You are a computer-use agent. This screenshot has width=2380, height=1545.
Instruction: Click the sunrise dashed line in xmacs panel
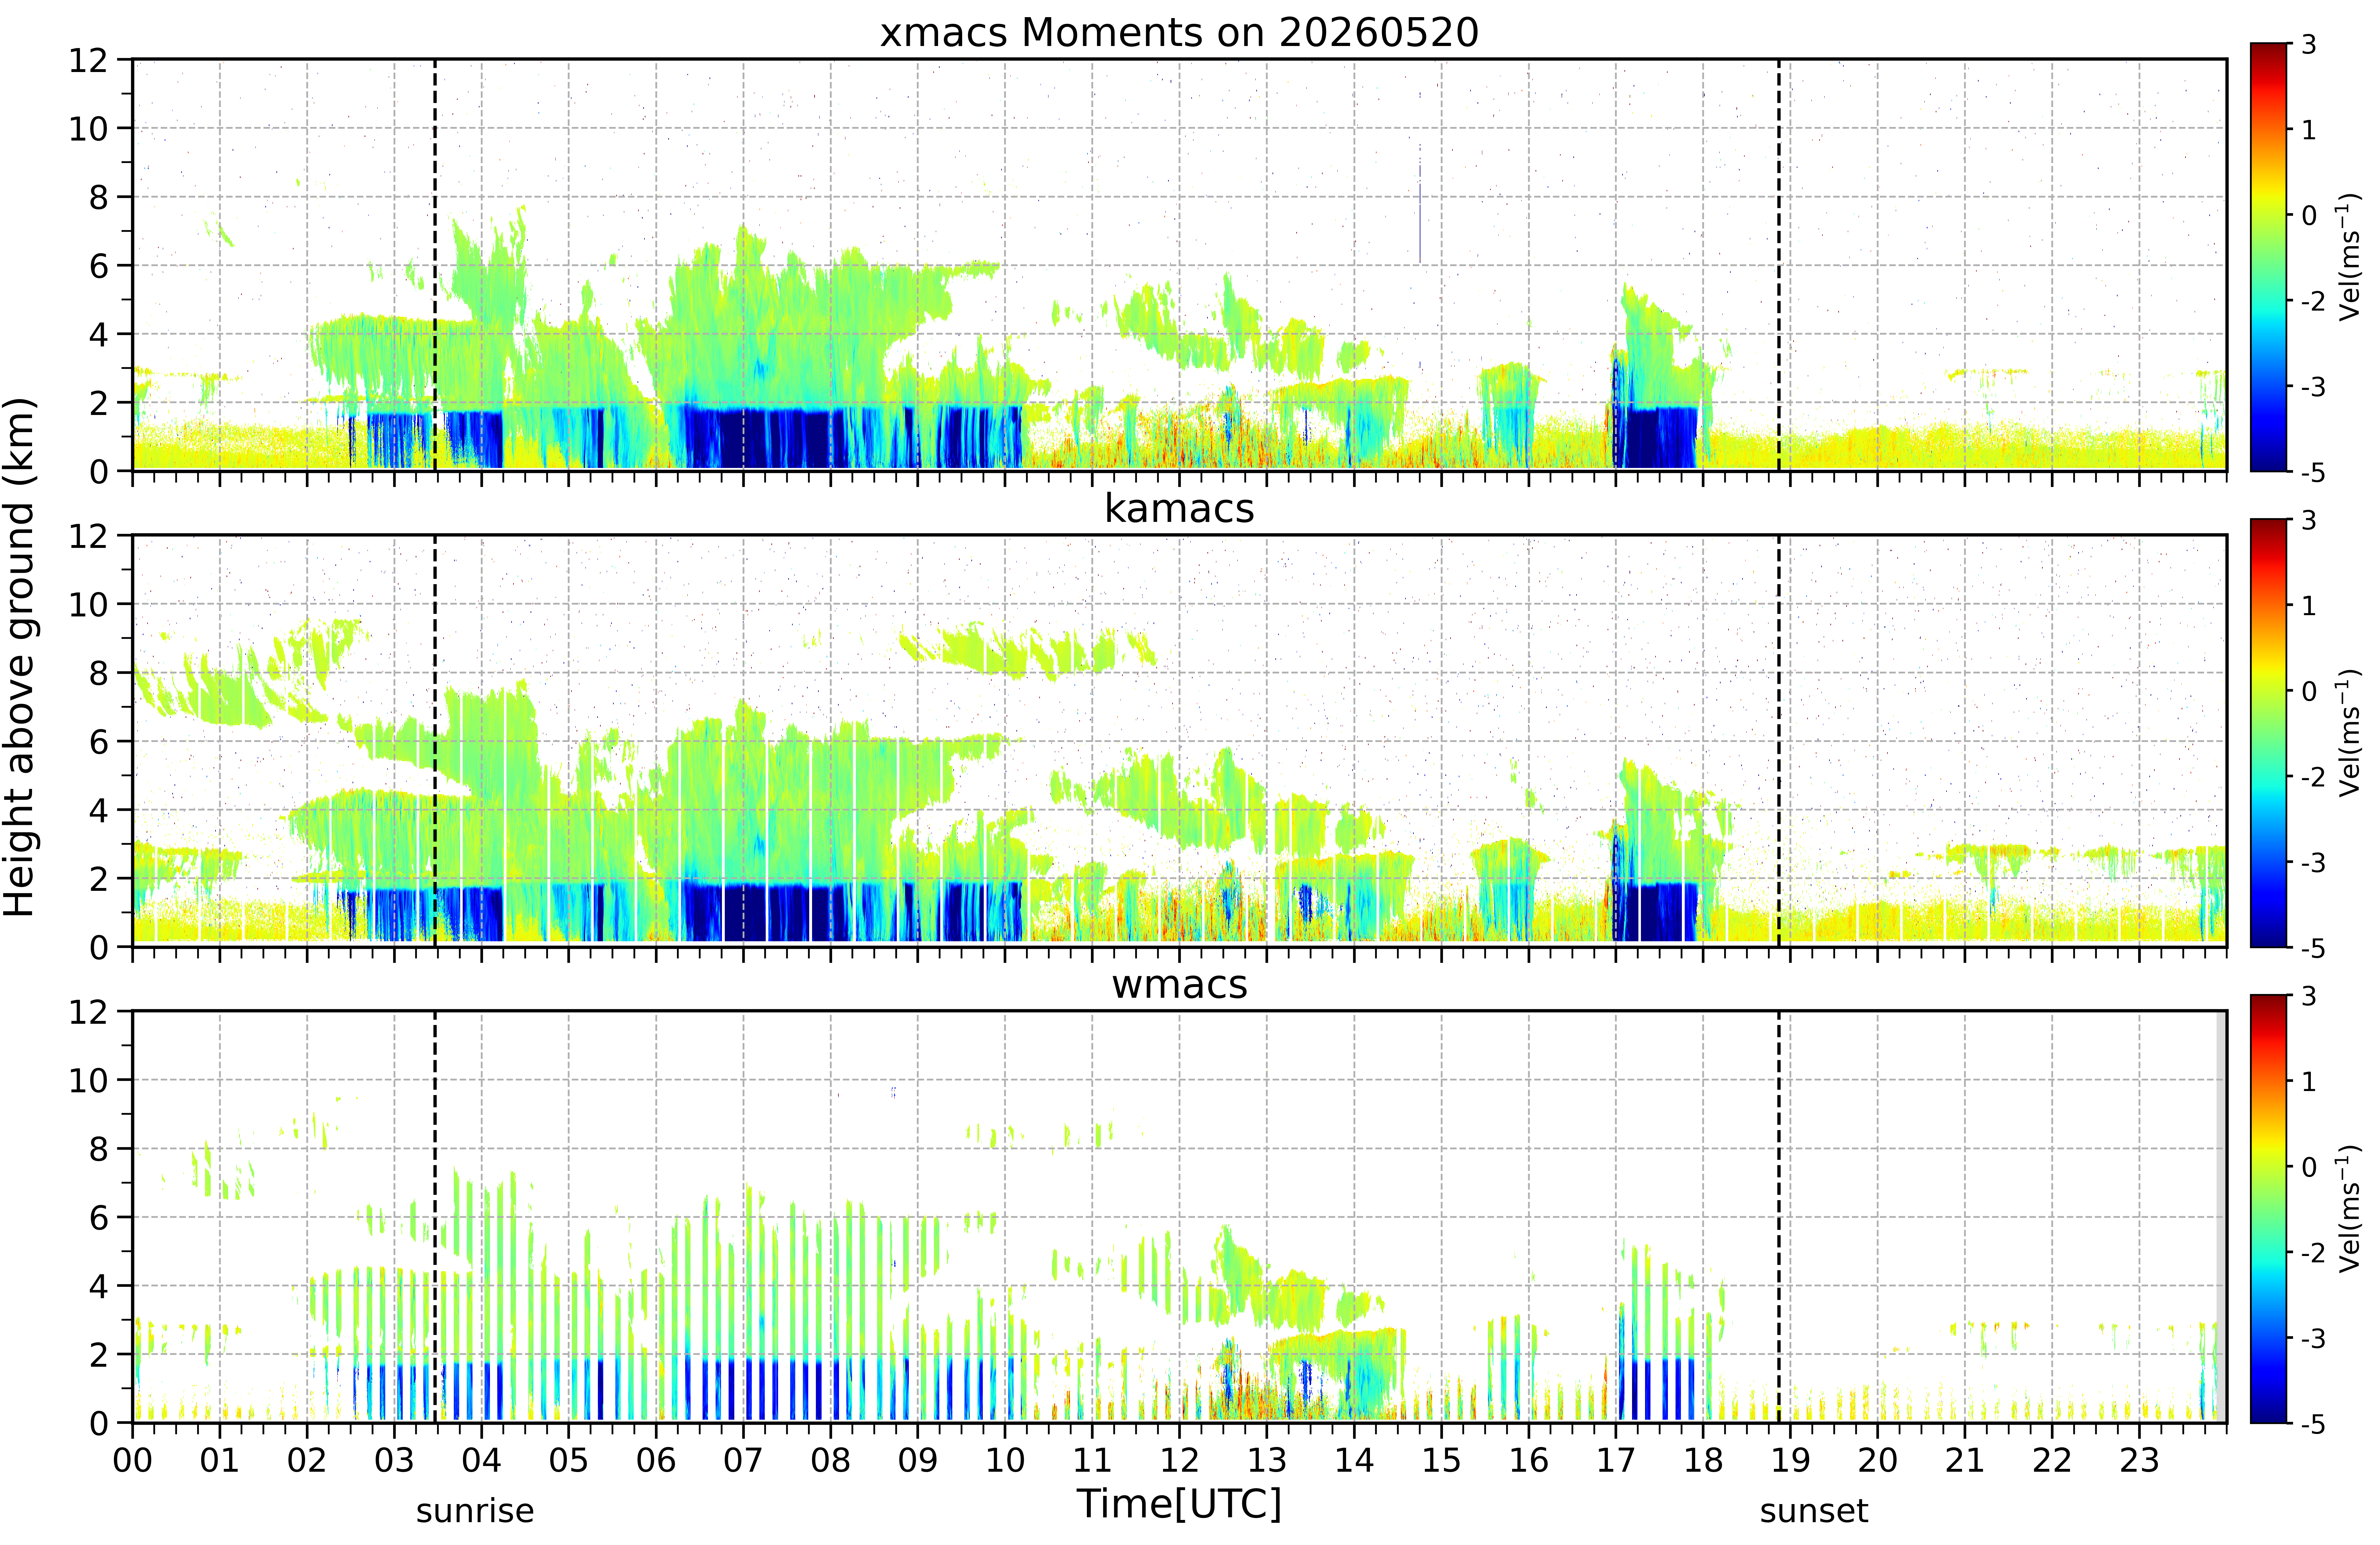coord(435,265)
